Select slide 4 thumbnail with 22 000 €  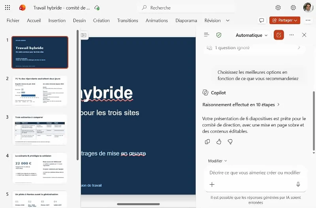tap(40, 168)
